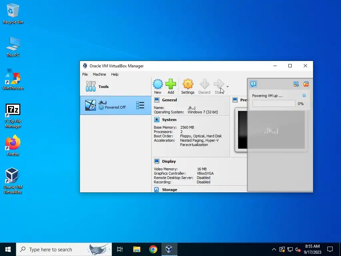Screen dimensions: 341x256
Task: Click the Storage section header
Action: pos(170,190)
